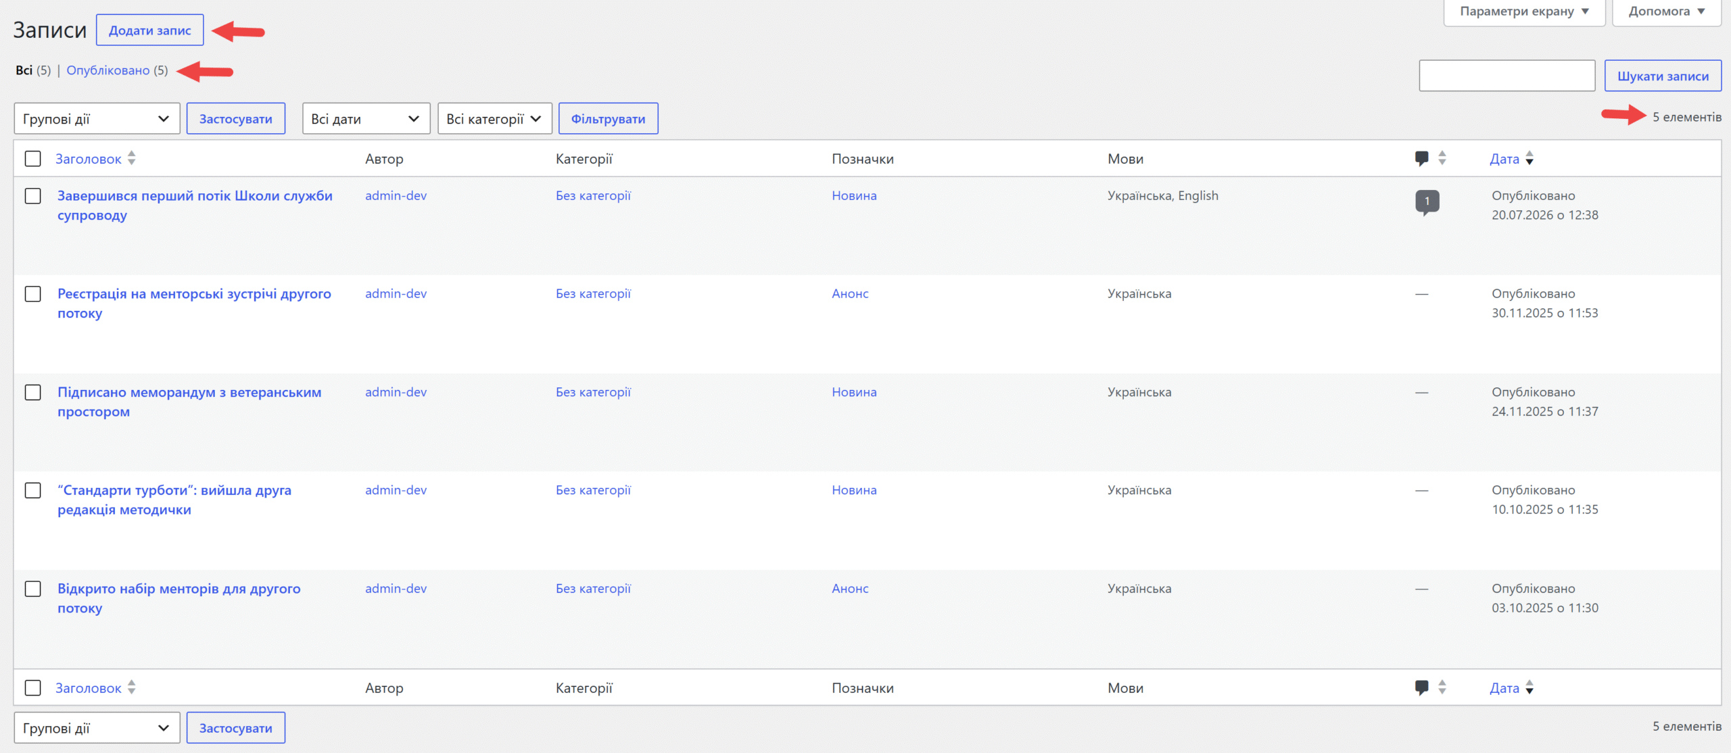Click sort arrows next to Заголовок header
Screen dimensions: 1731x753
coord(131,158)
